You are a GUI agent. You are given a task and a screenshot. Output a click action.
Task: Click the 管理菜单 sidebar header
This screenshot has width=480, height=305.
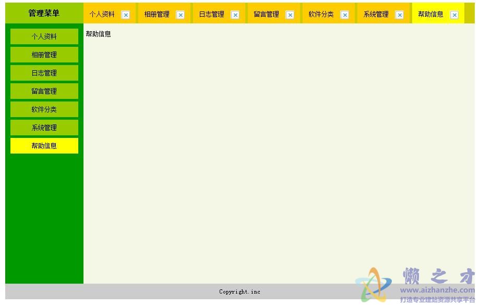44,13
